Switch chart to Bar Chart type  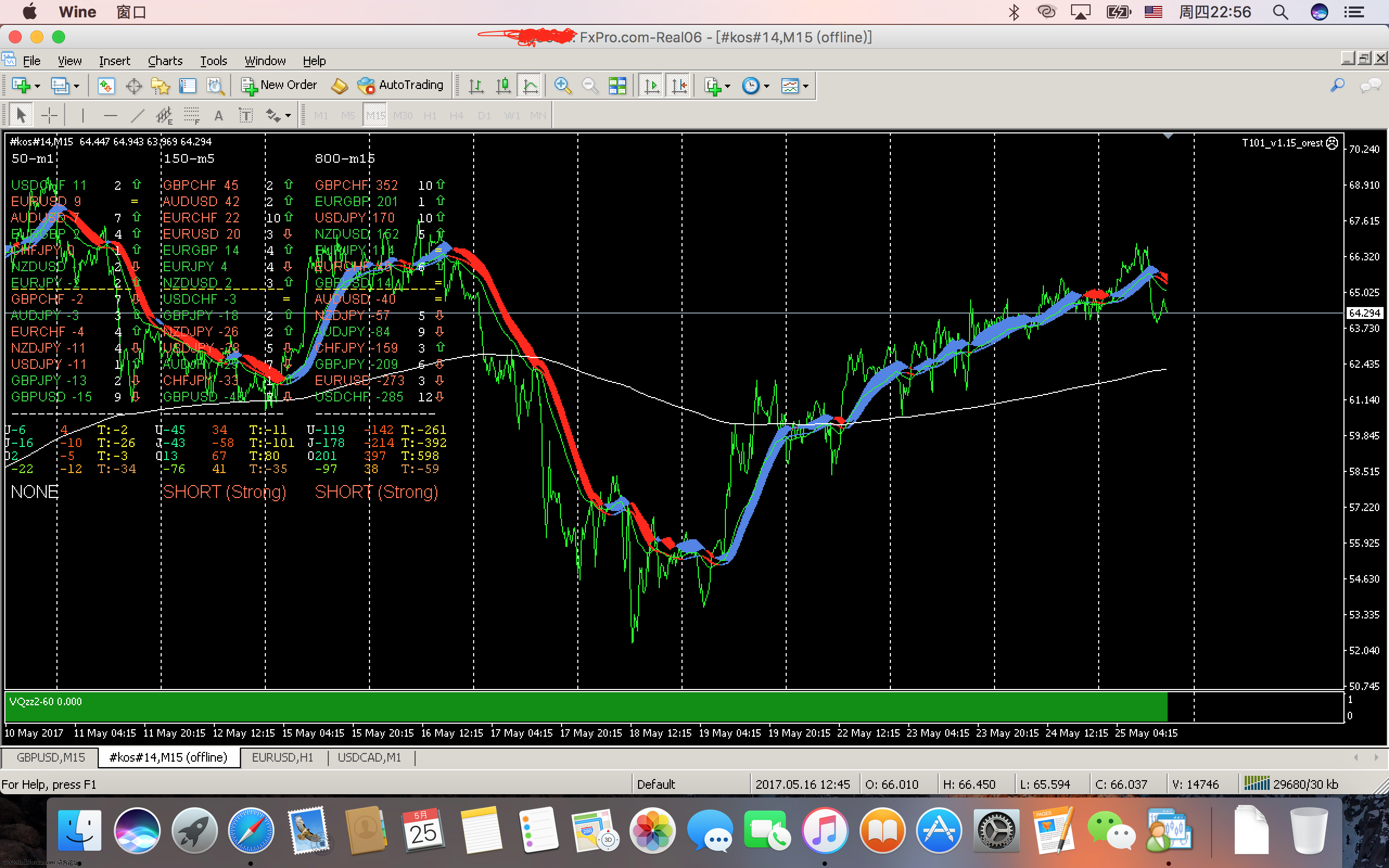(x=476, y=86)
